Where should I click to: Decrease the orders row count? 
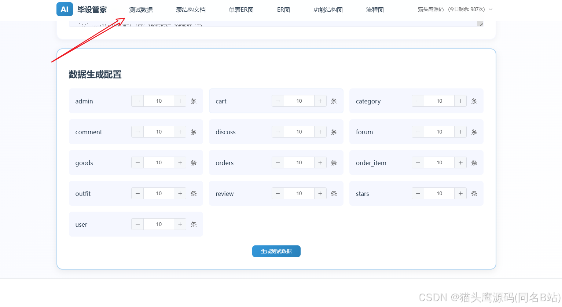point(278,162)
